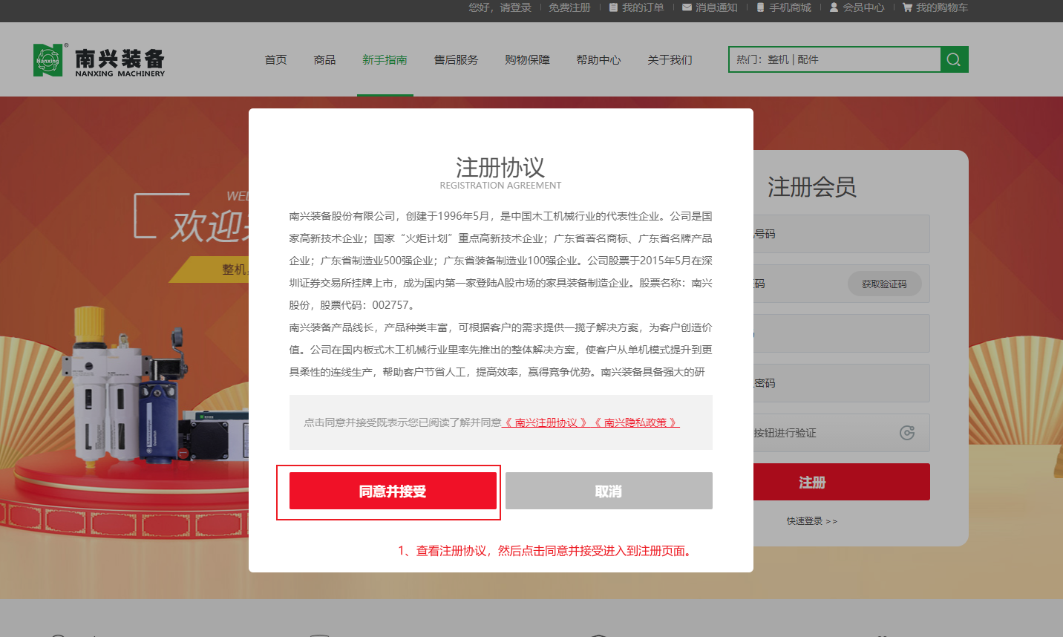Click the green search magnifier icon
This screenshot has width=1063, height=637.
954,59
